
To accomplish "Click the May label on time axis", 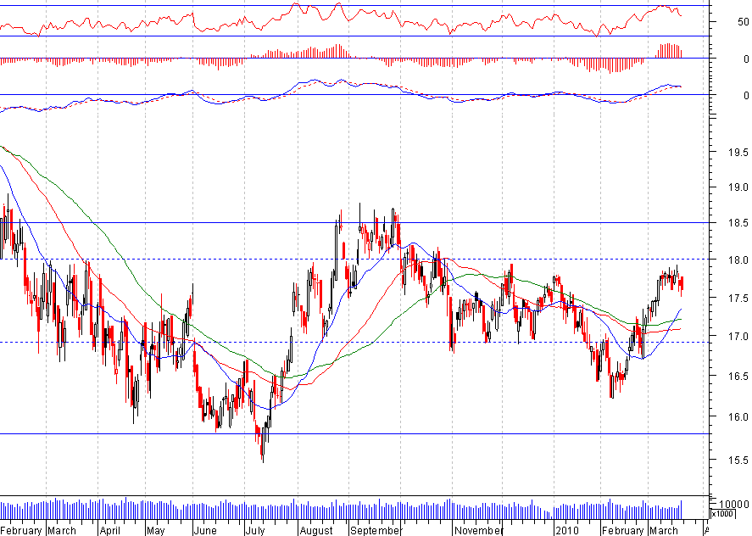I will [x=156, y=530].
